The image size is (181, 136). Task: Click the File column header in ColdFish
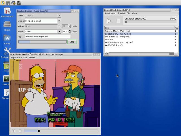(x=139, y=28)
